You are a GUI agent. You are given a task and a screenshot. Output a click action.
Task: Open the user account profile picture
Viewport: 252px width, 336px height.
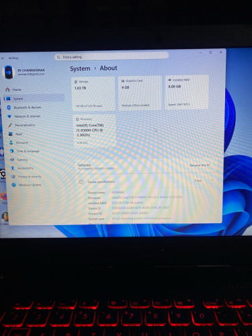9,72
